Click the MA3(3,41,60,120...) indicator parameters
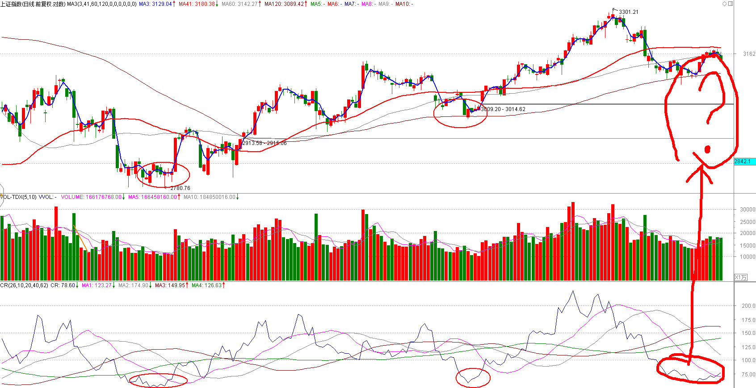 pos(102,4)
